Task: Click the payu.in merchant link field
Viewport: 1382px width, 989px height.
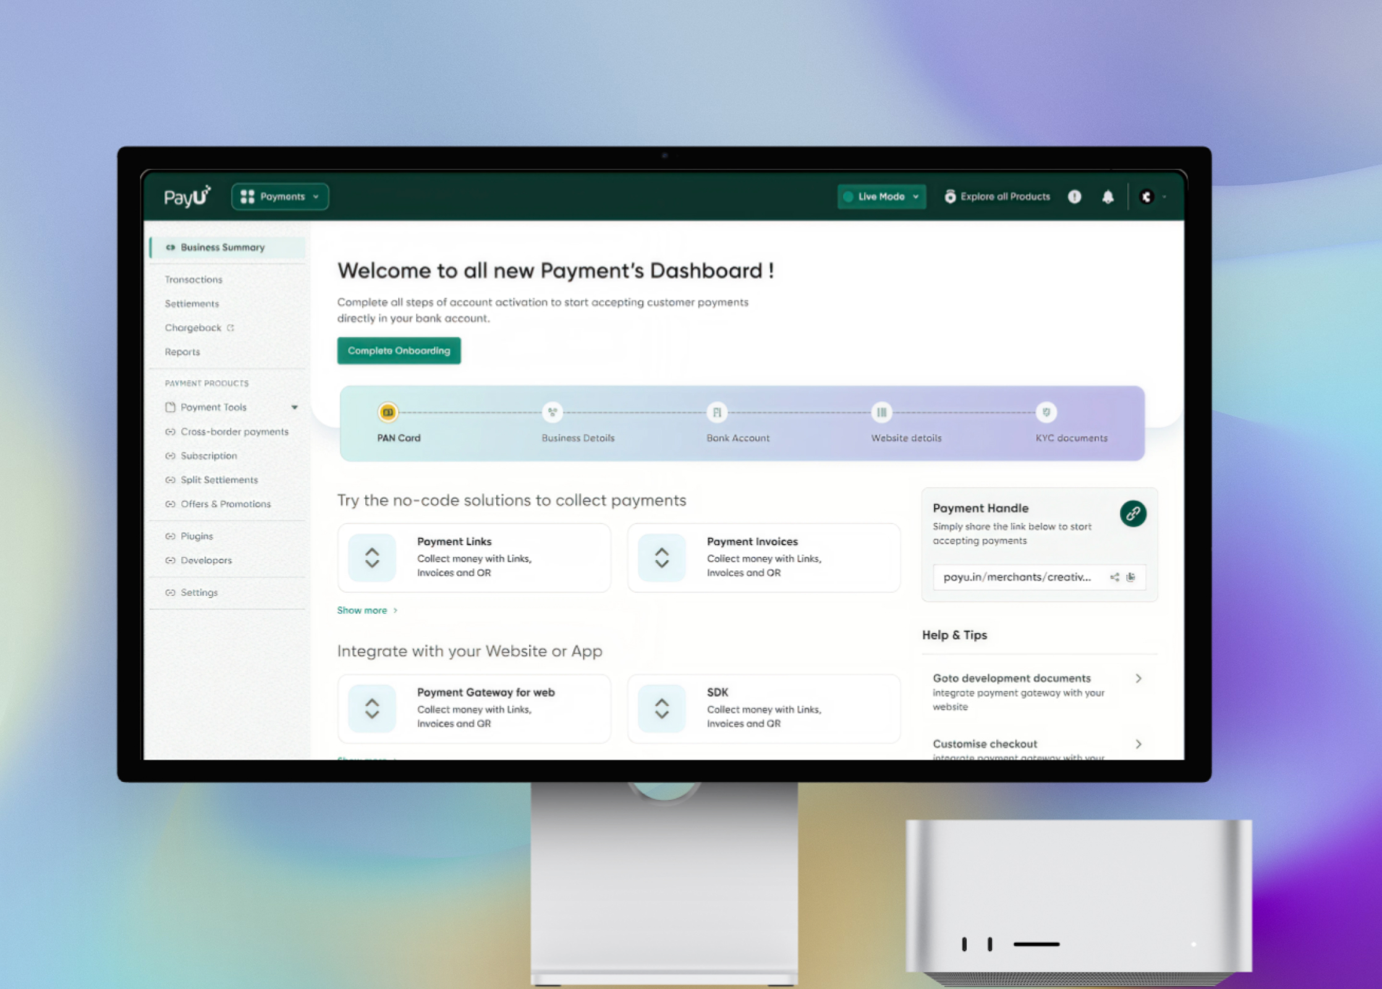Action: 1019,577
